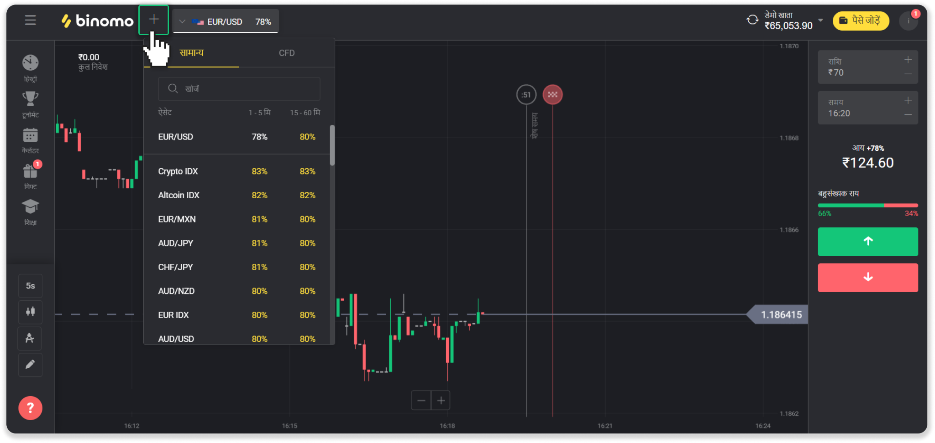Select the candlestick chart type icon
This screenshot has height=443, width=935.
click(x=30, y=312)
